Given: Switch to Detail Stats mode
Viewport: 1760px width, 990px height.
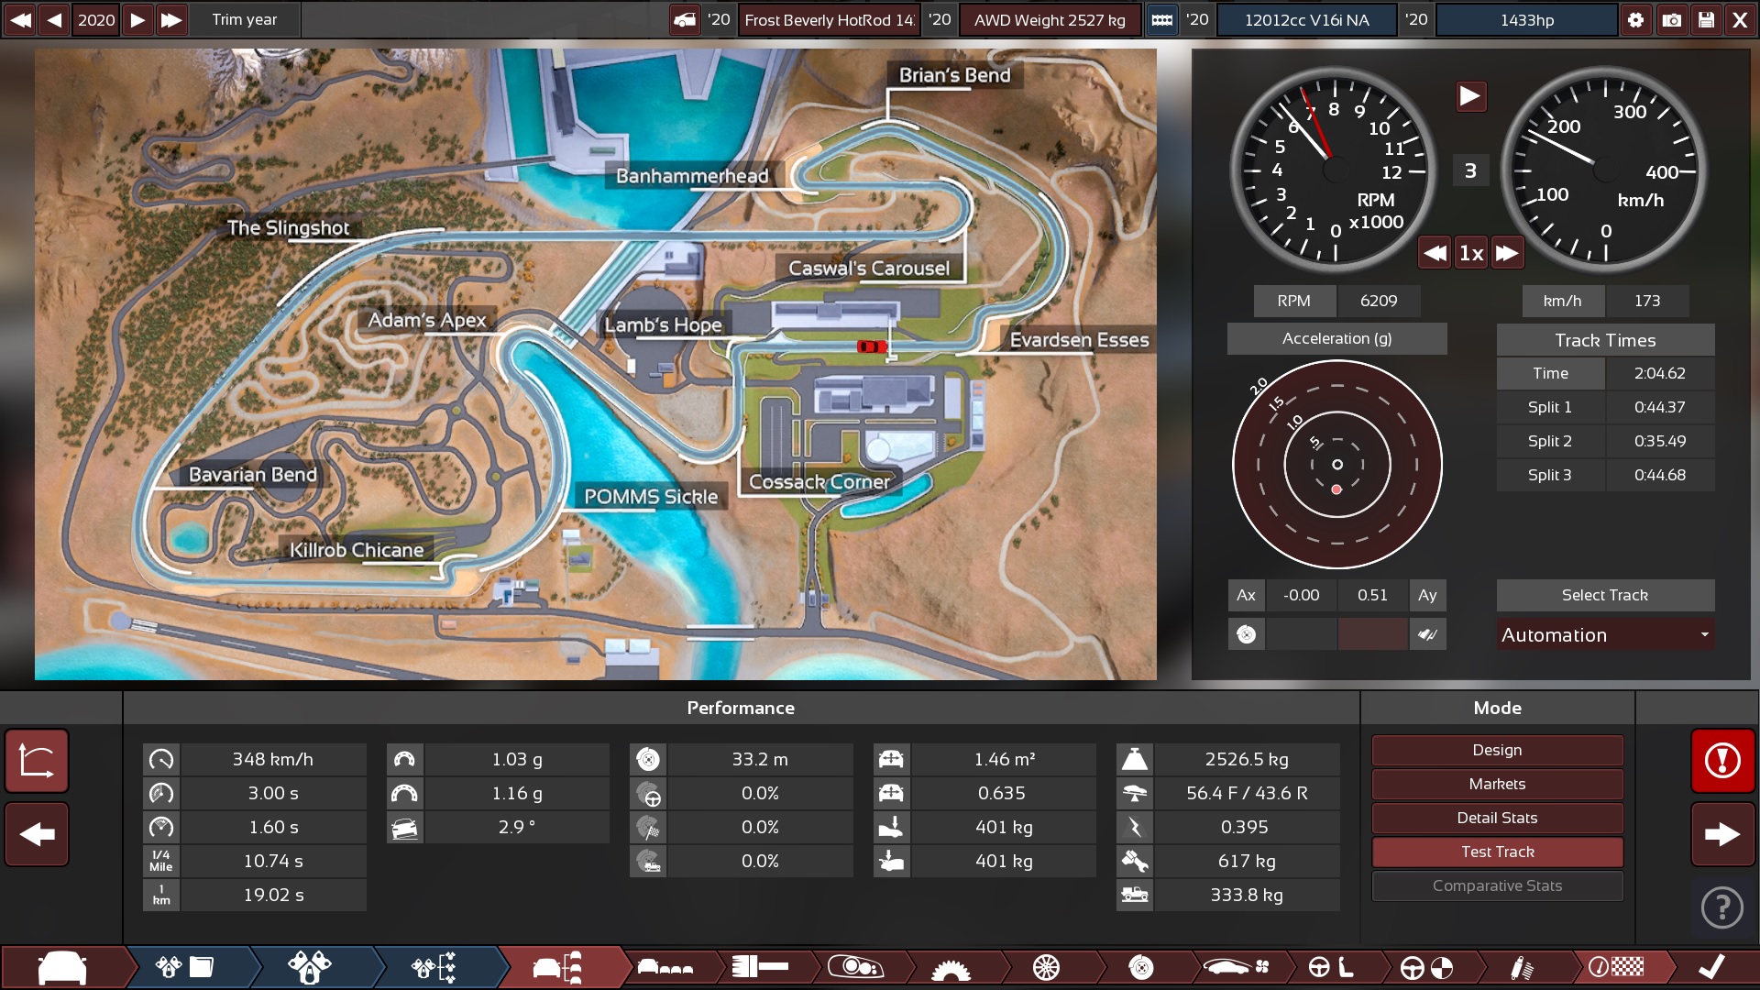Looking at the screenshot, I should pyautogui.click(x=1497, y=818).
